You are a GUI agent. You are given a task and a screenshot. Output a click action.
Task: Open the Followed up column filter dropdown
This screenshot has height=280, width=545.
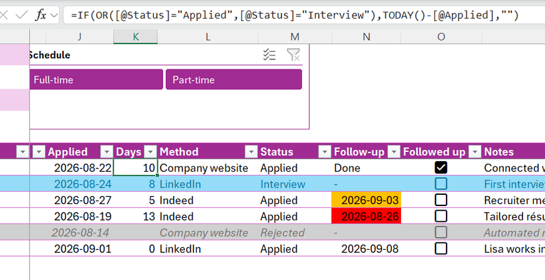(475, 152)
